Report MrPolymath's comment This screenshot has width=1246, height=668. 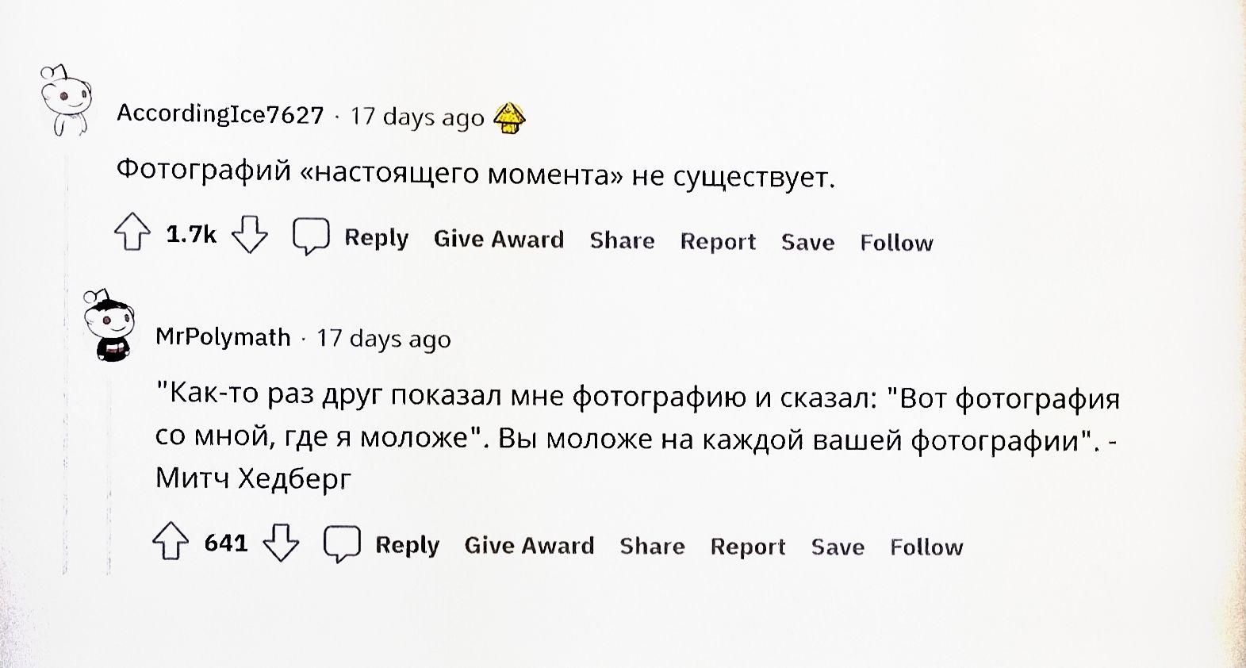click(748, 546)
